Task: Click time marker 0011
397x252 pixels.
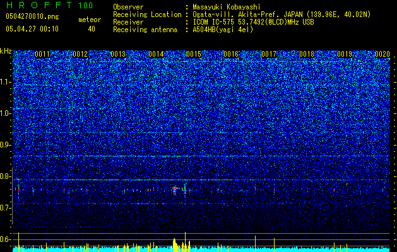Action: (x=42, y=54)
